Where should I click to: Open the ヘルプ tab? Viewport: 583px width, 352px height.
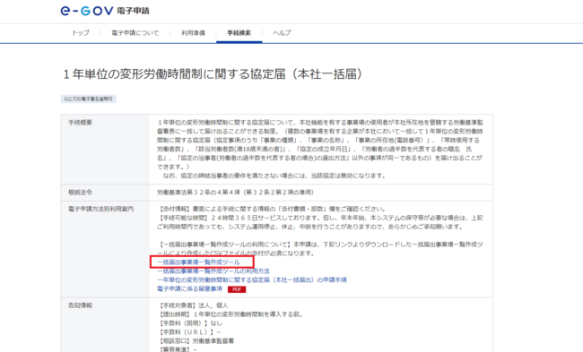point(282,33)
